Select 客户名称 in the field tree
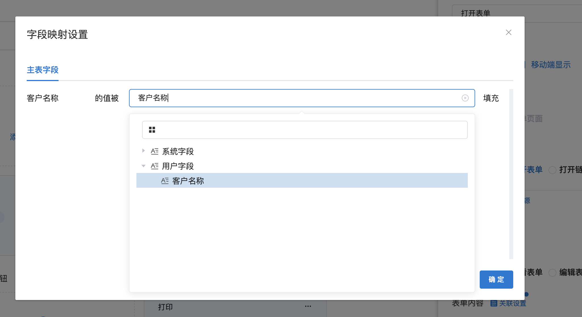Screen dimensions: 582x317 188,181
